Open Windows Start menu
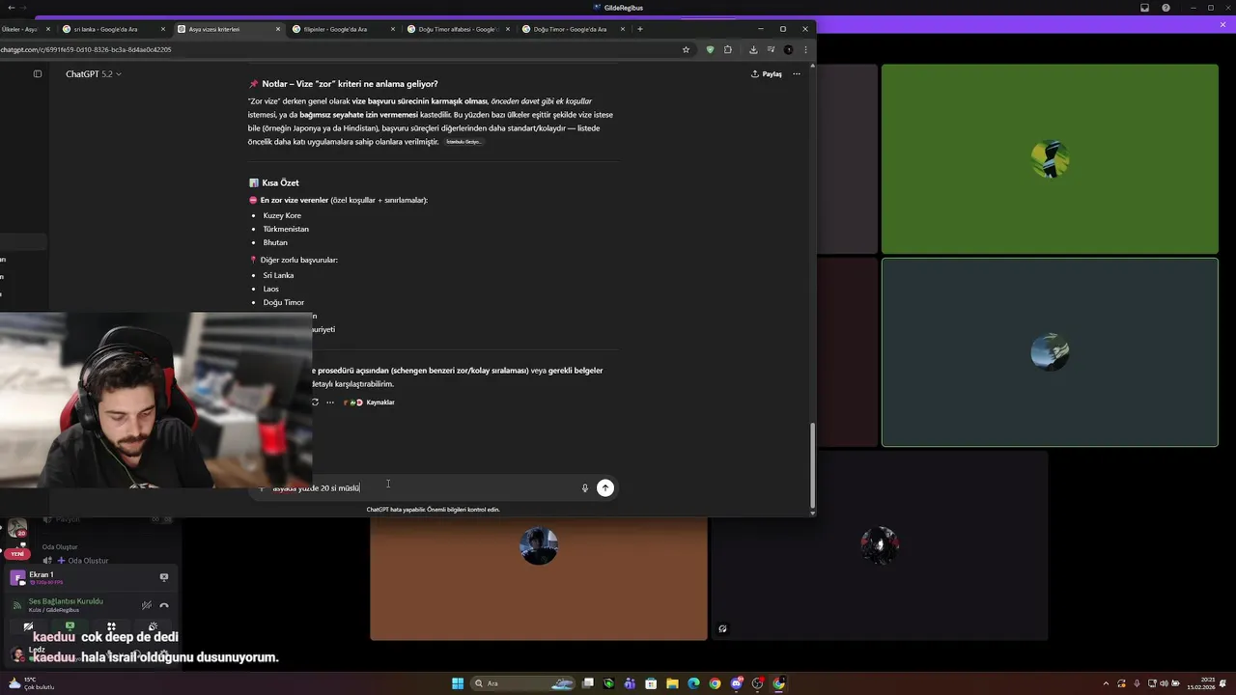This screenshot has width=1236, height=695. 458,683
